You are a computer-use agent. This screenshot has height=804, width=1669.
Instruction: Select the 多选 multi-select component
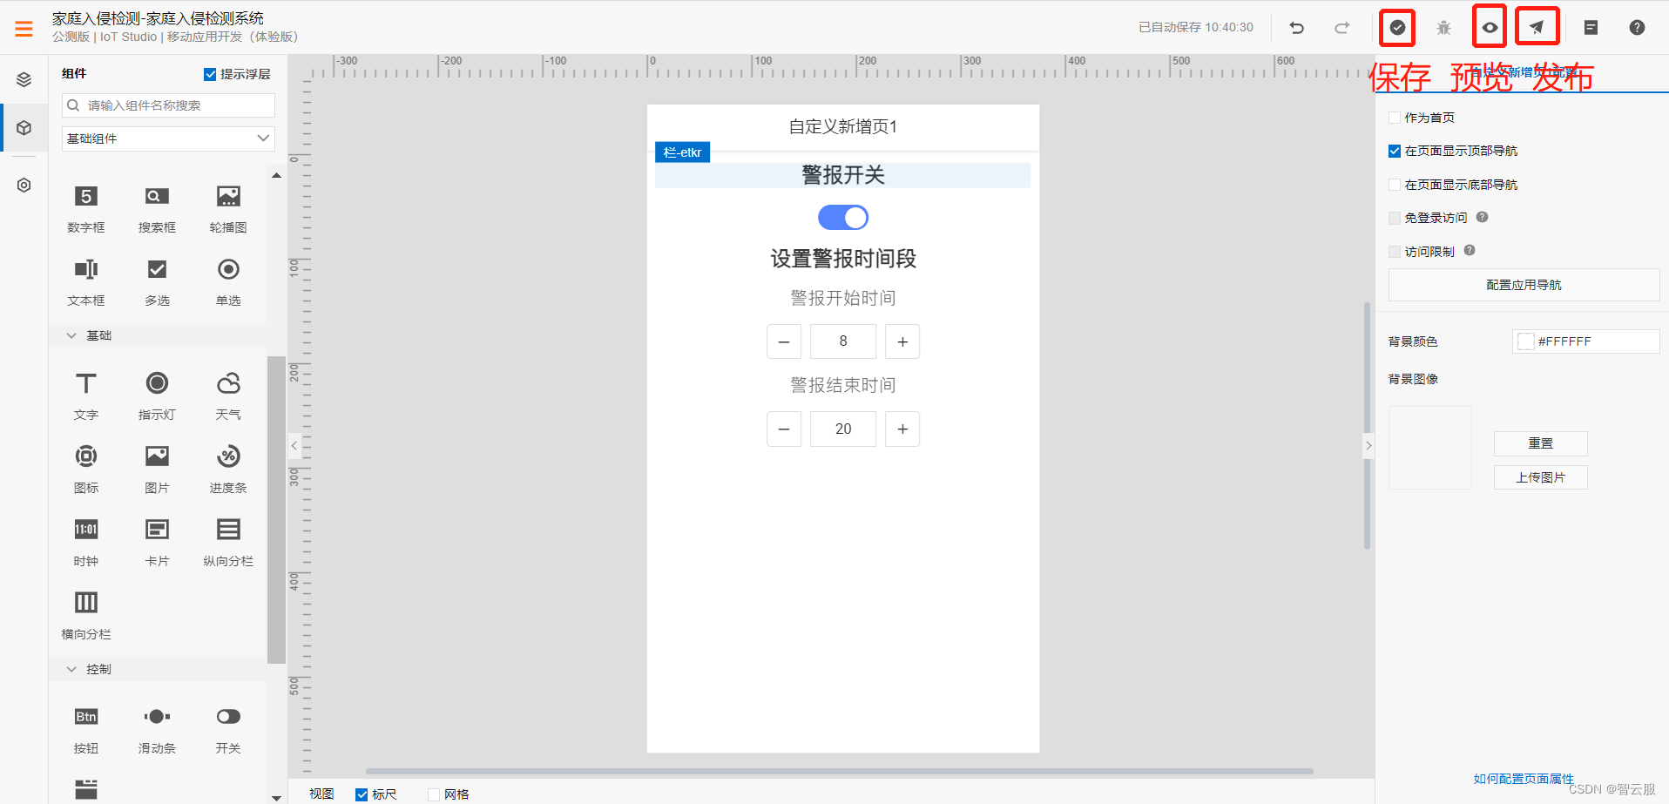pyautogui.click(x=157, y=282)
